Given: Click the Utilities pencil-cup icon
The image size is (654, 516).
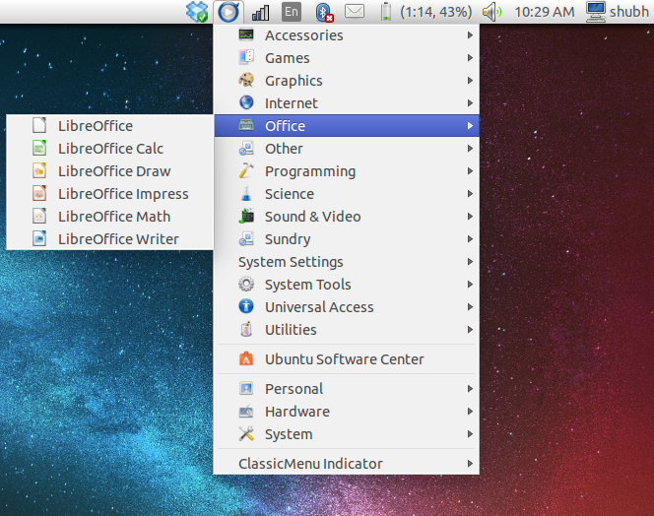Looking at the screenshot, I should pyautogui.click(x=246, y=329).
